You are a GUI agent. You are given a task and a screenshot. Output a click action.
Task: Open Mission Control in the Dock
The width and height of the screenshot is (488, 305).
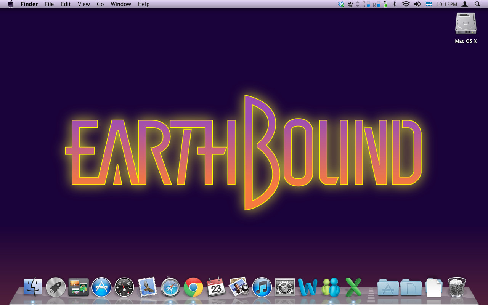[79, 287]
